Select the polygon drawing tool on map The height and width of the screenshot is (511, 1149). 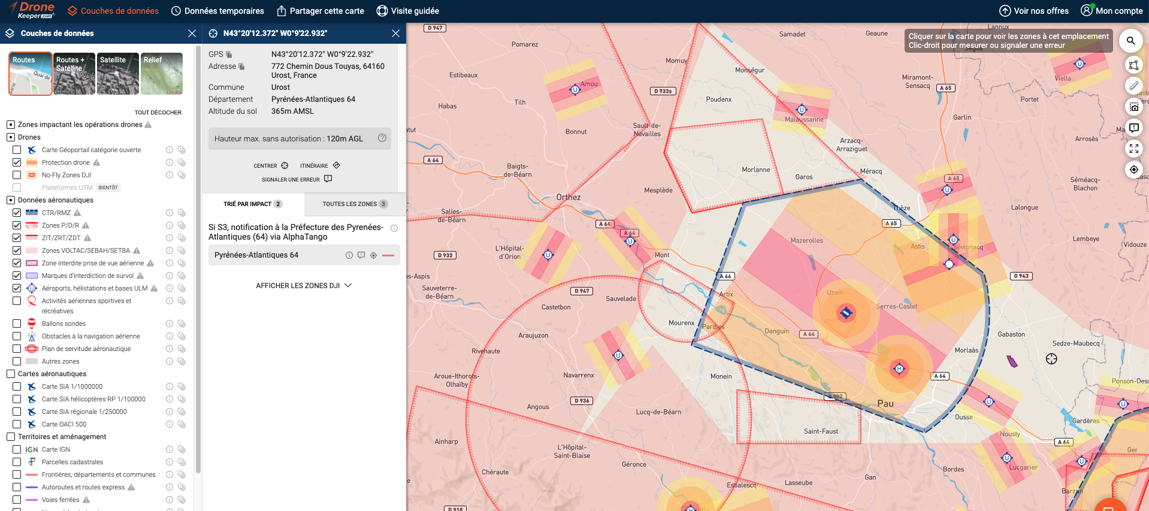click(1133, 65)
